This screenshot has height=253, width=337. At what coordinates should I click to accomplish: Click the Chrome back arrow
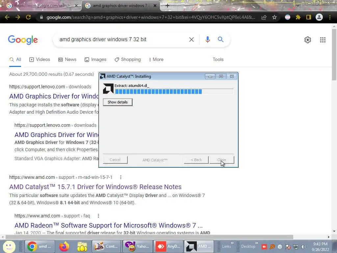pos(7,17)
